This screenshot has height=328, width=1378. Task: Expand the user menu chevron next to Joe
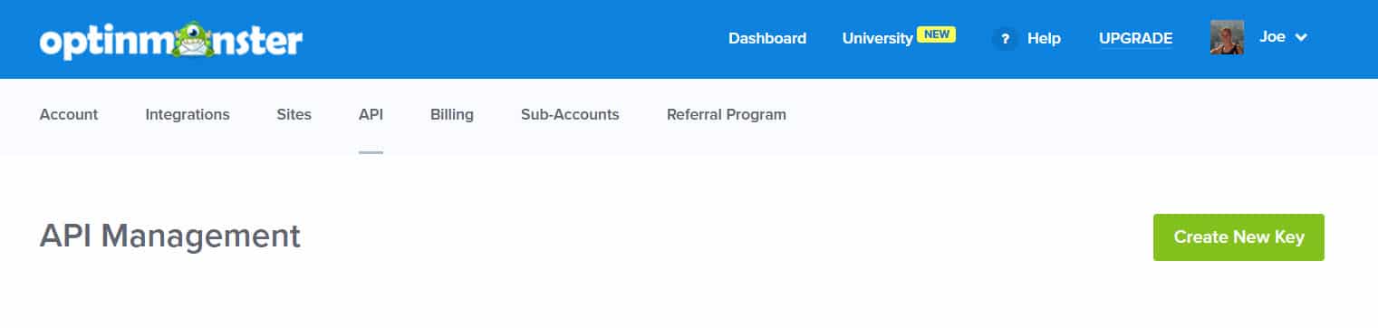coord(1302,38)
